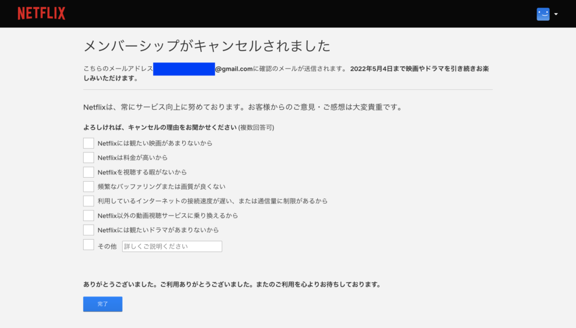Click the '(複数回答可)' note
576x328 pixels.
pos(256,128)
